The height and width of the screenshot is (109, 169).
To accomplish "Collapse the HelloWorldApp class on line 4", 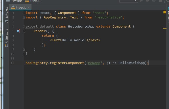I will point(24,27).
